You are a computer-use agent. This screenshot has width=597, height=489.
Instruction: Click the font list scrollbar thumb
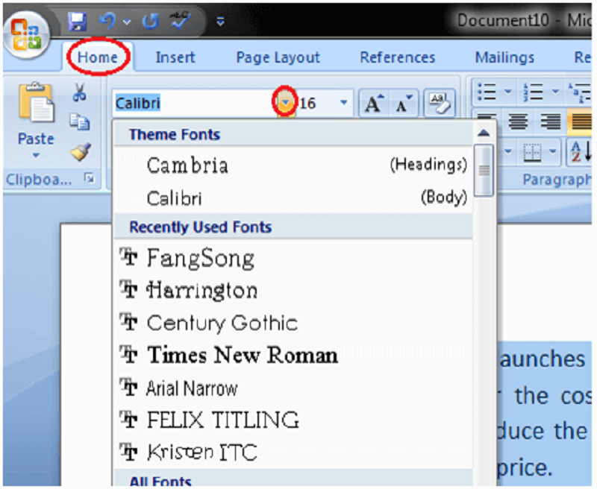(x=484, y=170)
